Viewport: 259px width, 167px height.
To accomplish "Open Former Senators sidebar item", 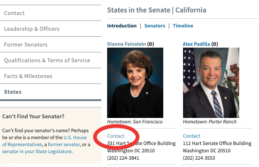I will 51,45.
